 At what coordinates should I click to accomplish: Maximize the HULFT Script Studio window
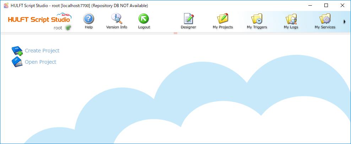click(x=326, y=6)
